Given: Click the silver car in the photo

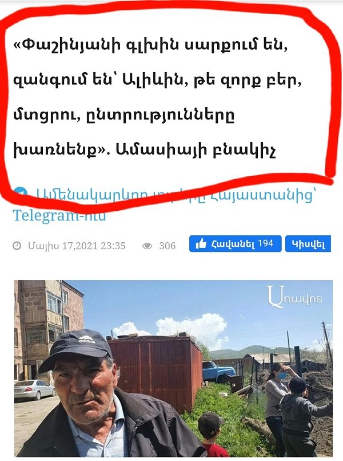Looking at the screenshot, I should tap(35, 389).
